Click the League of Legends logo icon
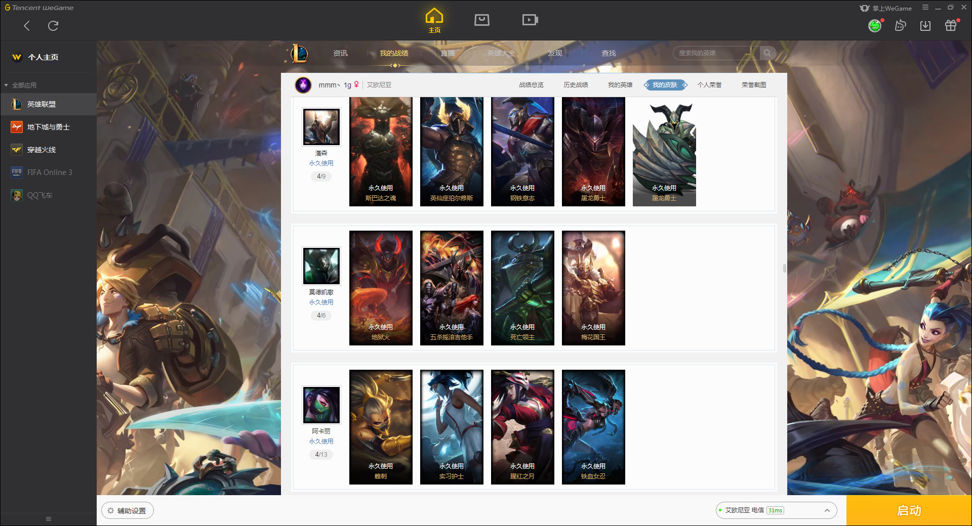Image resolution: width=972 pixels, height=526 pixels. (299, 53)
